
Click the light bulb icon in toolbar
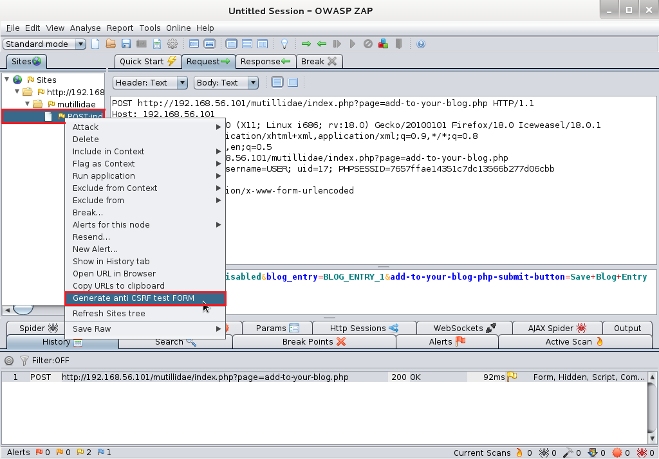point(284,44)
